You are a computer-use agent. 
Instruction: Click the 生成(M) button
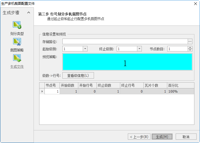click(162, 137)
